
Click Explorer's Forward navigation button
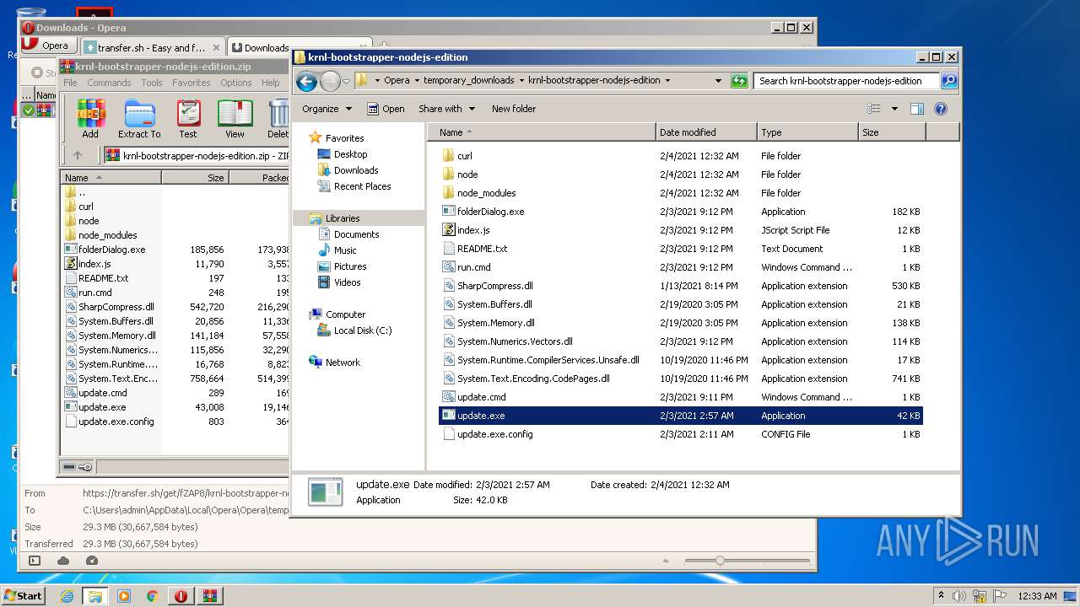click(x=330, y=81)
